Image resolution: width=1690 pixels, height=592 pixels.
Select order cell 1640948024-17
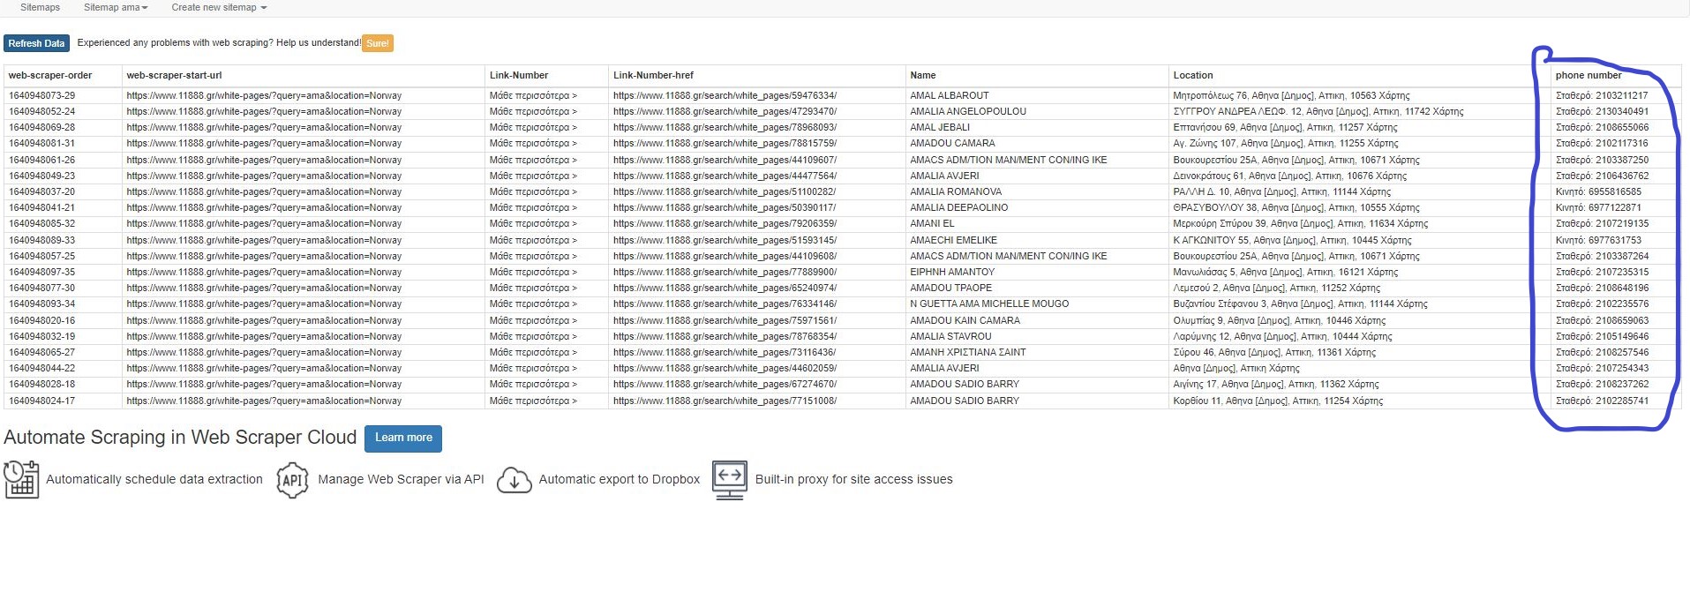[x=41, y=401]
